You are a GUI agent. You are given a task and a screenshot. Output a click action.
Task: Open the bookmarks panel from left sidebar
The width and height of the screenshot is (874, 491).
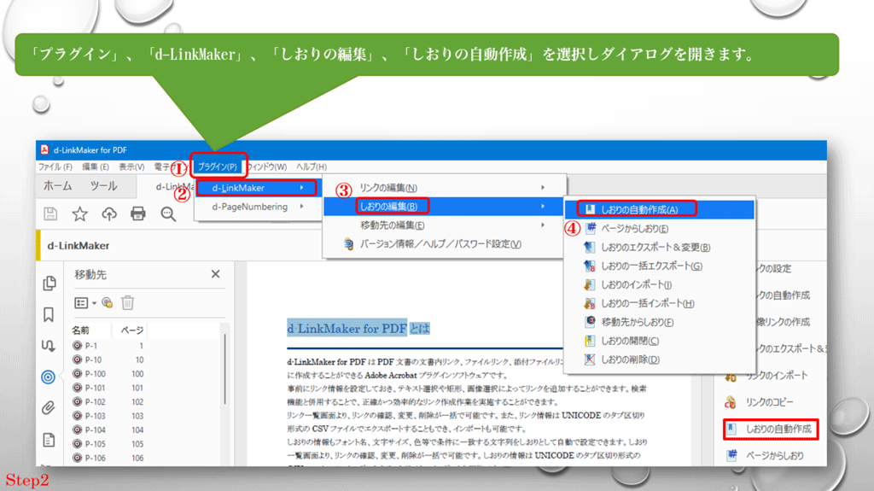tap(50, 313)
